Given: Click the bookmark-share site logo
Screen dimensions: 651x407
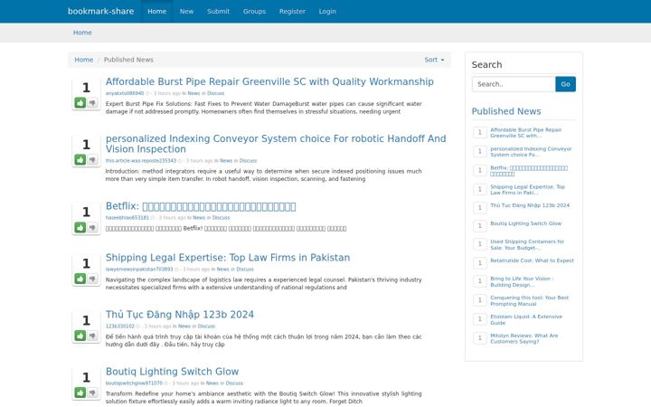Looking at the screenshot, I should [101, 11].
